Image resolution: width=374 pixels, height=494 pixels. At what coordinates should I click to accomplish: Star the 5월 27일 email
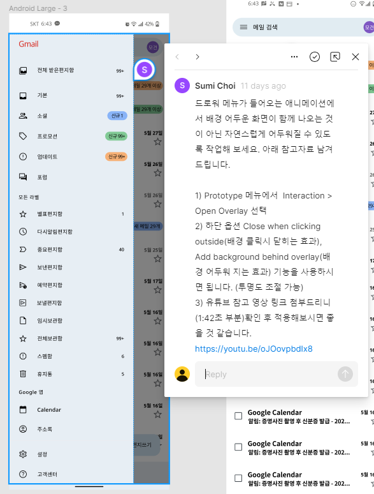point(157,142)
